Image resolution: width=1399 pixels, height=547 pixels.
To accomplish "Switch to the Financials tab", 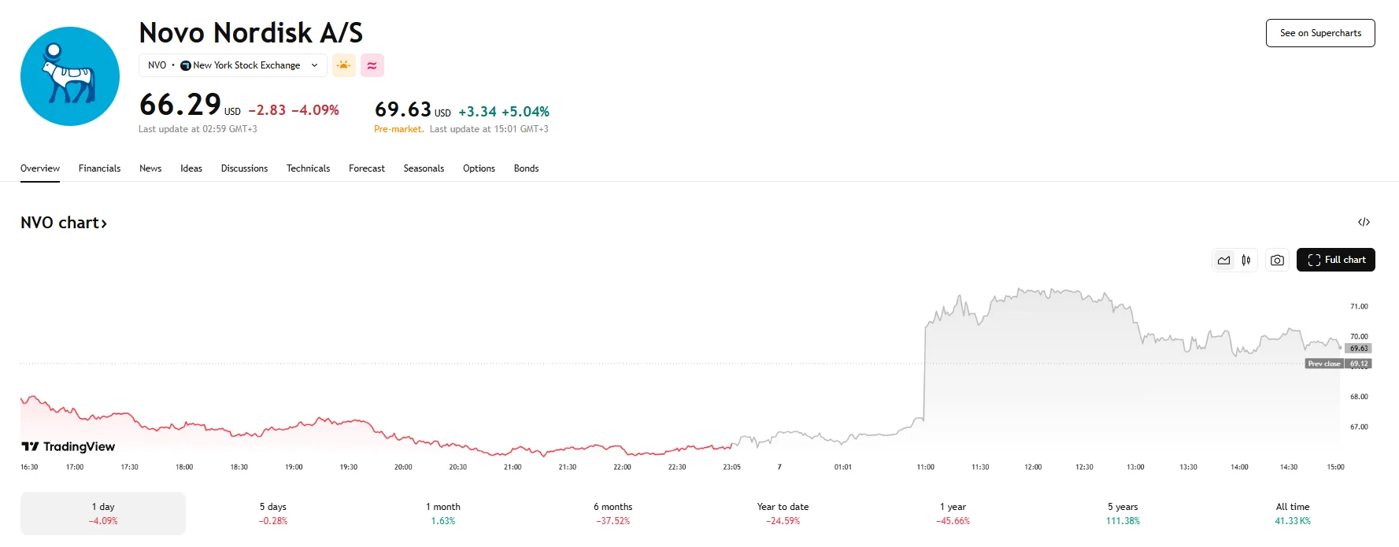I will [100, 168].
